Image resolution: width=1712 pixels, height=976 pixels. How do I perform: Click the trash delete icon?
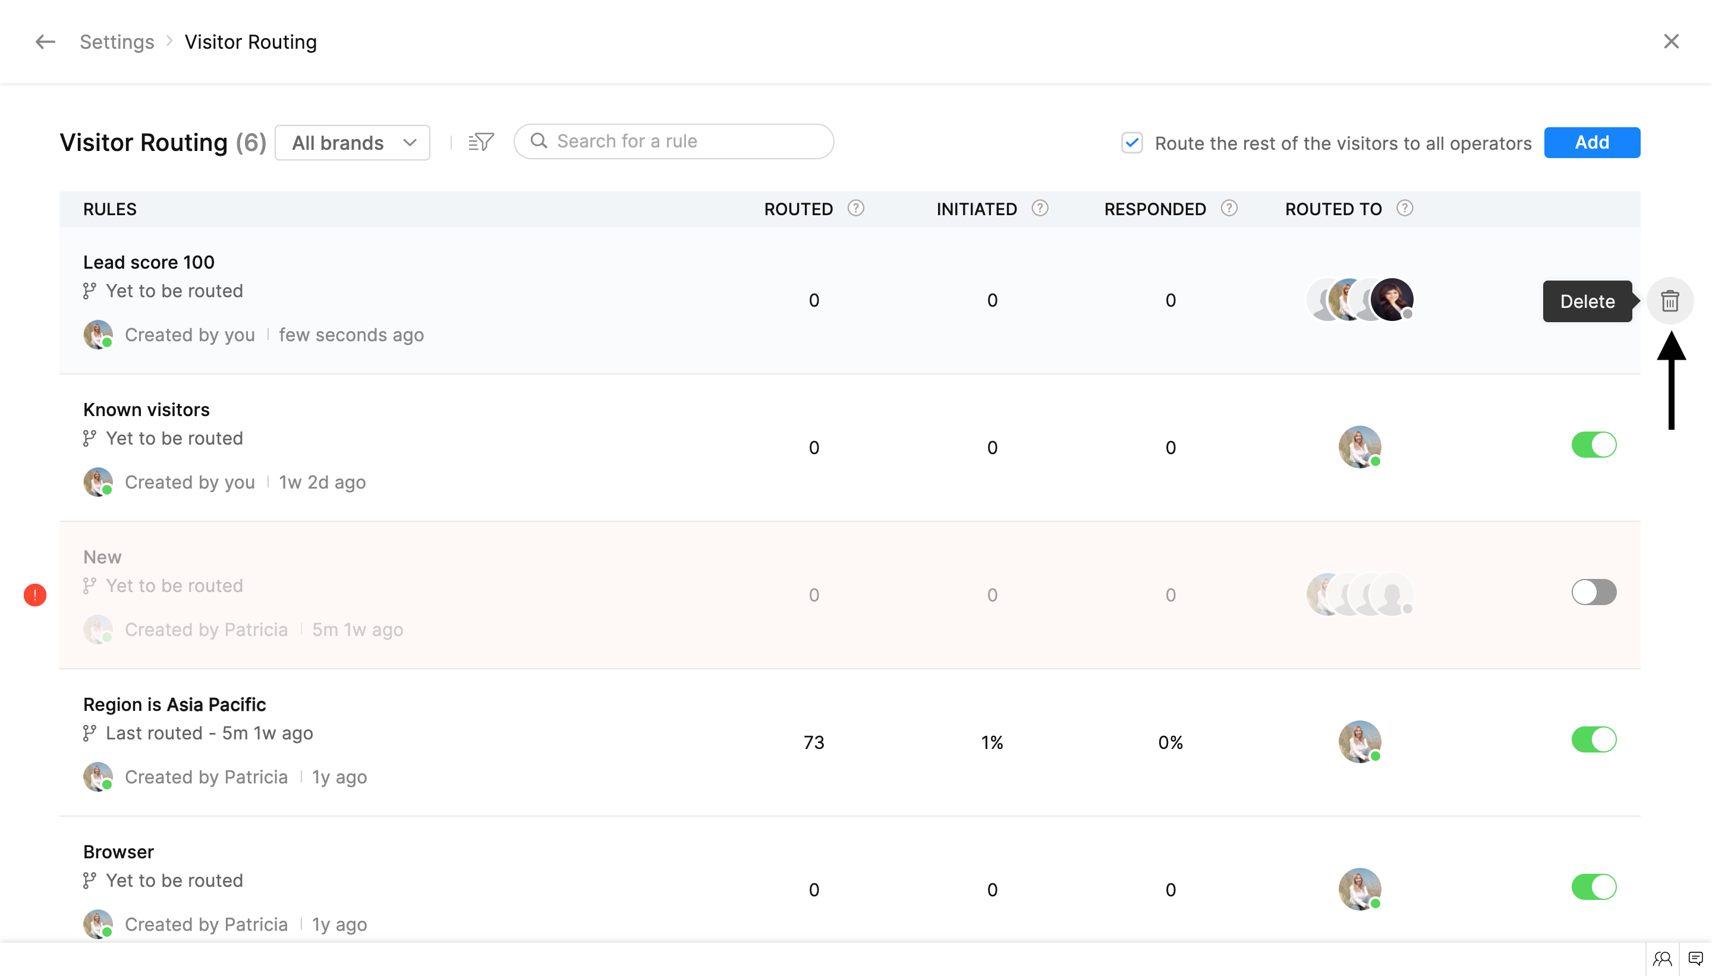pyautogui.click(x=1669, y=301)
